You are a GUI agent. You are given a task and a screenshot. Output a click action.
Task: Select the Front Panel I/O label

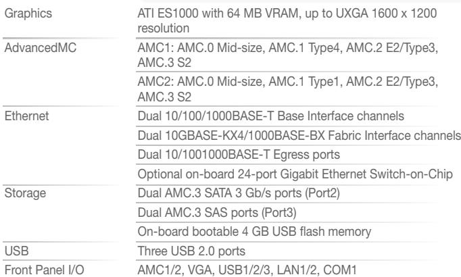(45, 270)
